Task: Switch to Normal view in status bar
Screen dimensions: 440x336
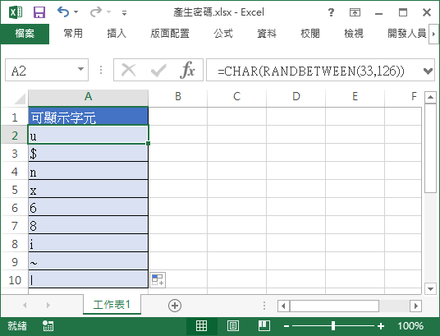Action: 201,326
